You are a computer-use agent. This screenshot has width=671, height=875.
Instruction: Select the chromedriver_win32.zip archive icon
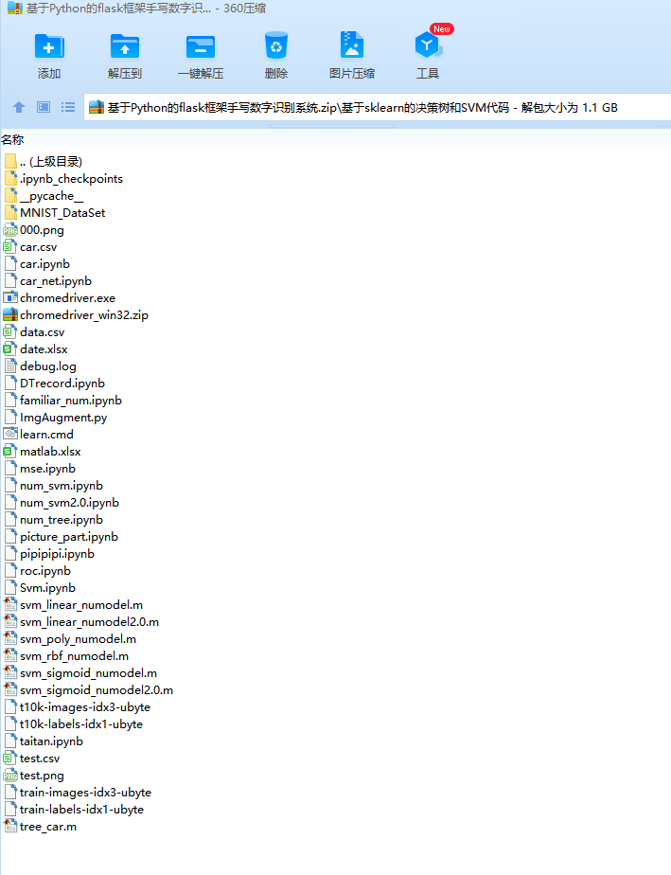point(10,314)
